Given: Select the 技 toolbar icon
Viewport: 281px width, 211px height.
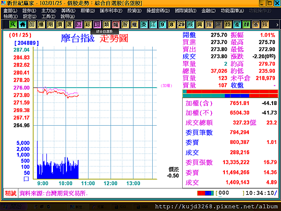Looking at the screenshot, I should click(265, 24).
